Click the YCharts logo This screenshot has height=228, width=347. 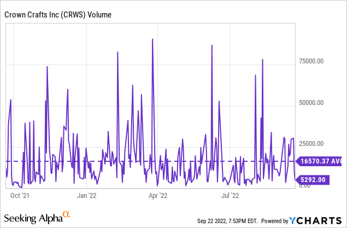pos(315,220)
